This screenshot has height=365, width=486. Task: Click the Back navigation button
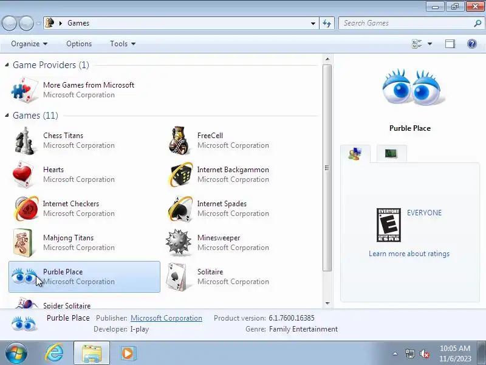click(9, 23)
